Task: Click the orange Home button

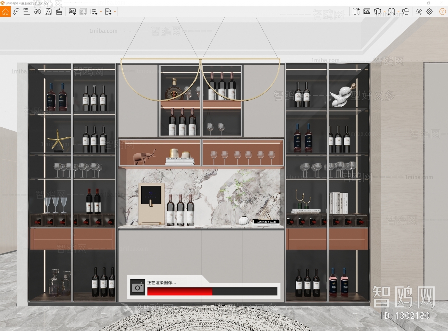Action: click(x=5, y=11)
